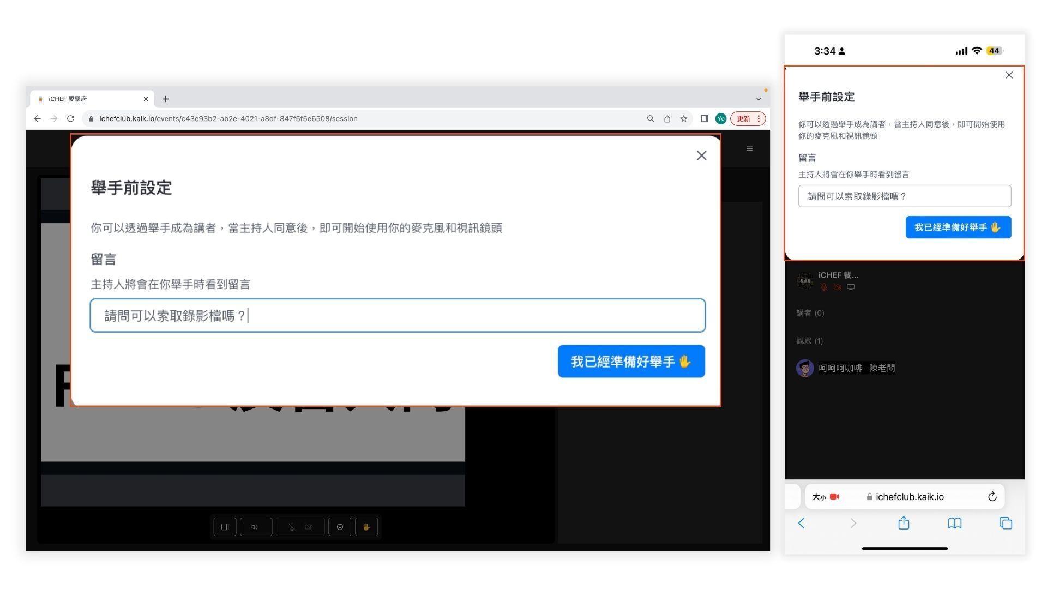Expand Chrome tab search chevron
The width and height of the screenshot is (1047, 589).
coord(758,99)
